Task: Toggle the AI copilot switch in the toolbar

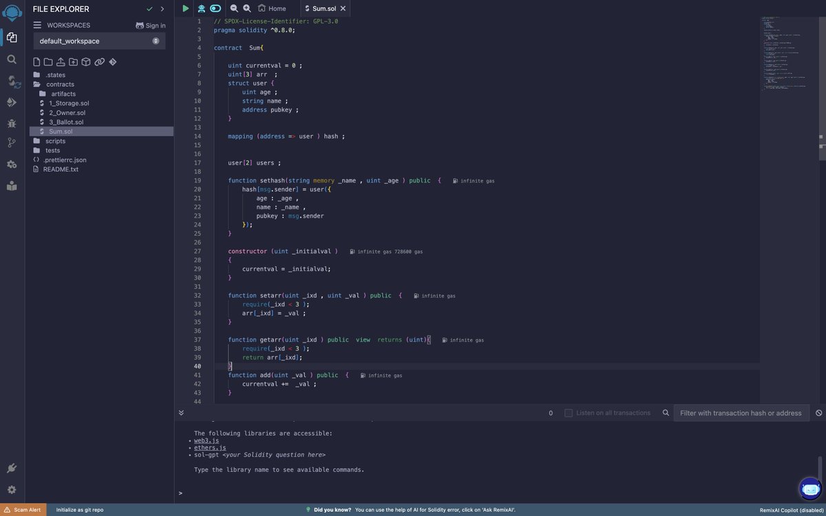Action: 215,8
